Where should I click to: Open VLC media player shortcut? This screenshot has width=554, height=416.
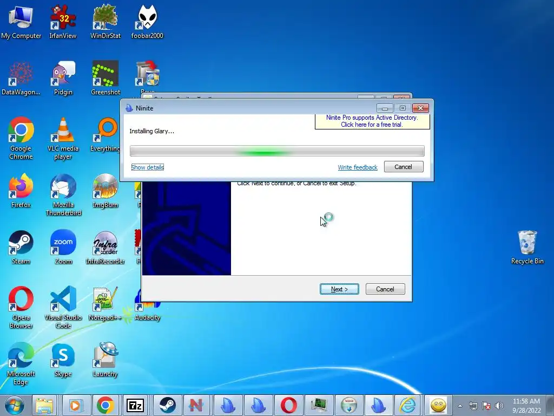coord(63,138)
